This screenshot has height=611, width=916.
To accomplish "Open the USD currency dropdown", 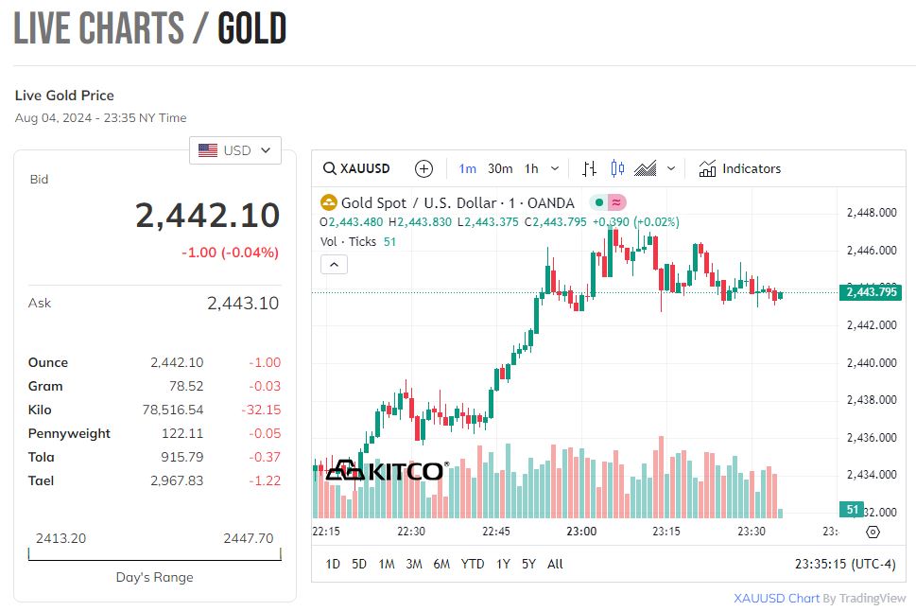I will (x=235, y=150).
